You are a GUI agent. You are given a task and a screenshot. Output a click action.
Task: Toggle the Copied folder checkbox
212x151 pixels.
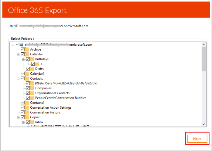click(x=23, y=117)
